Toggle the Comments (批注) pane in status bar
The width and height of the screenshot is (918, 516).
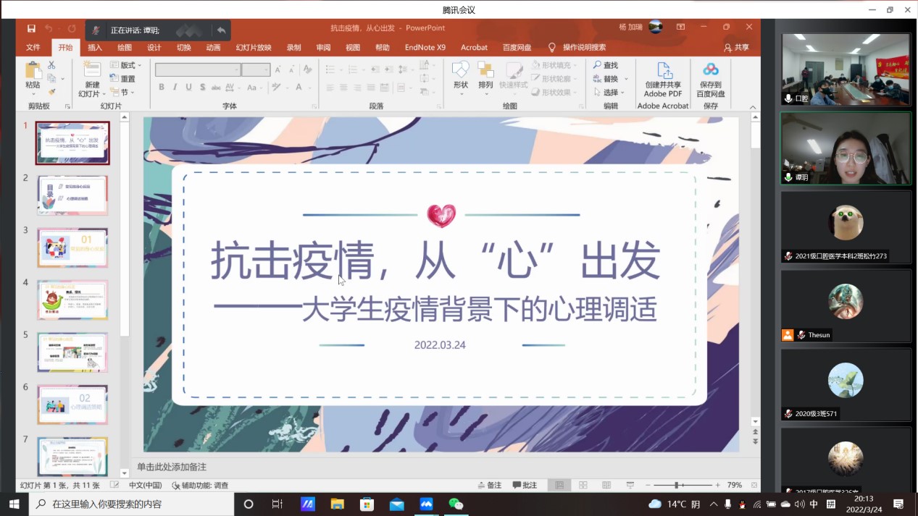point(525,485)
